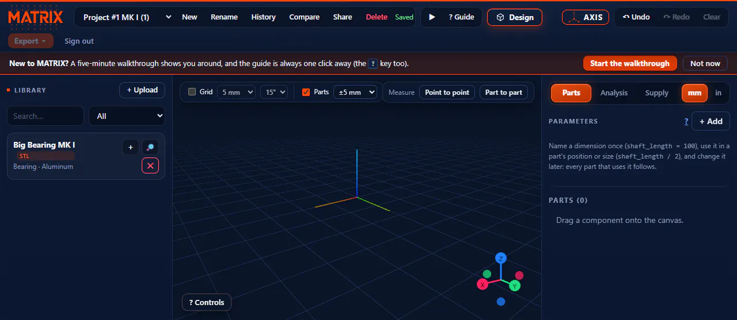Click the Clear button
The image size is (737, 320).
click(x=712, y=17)
